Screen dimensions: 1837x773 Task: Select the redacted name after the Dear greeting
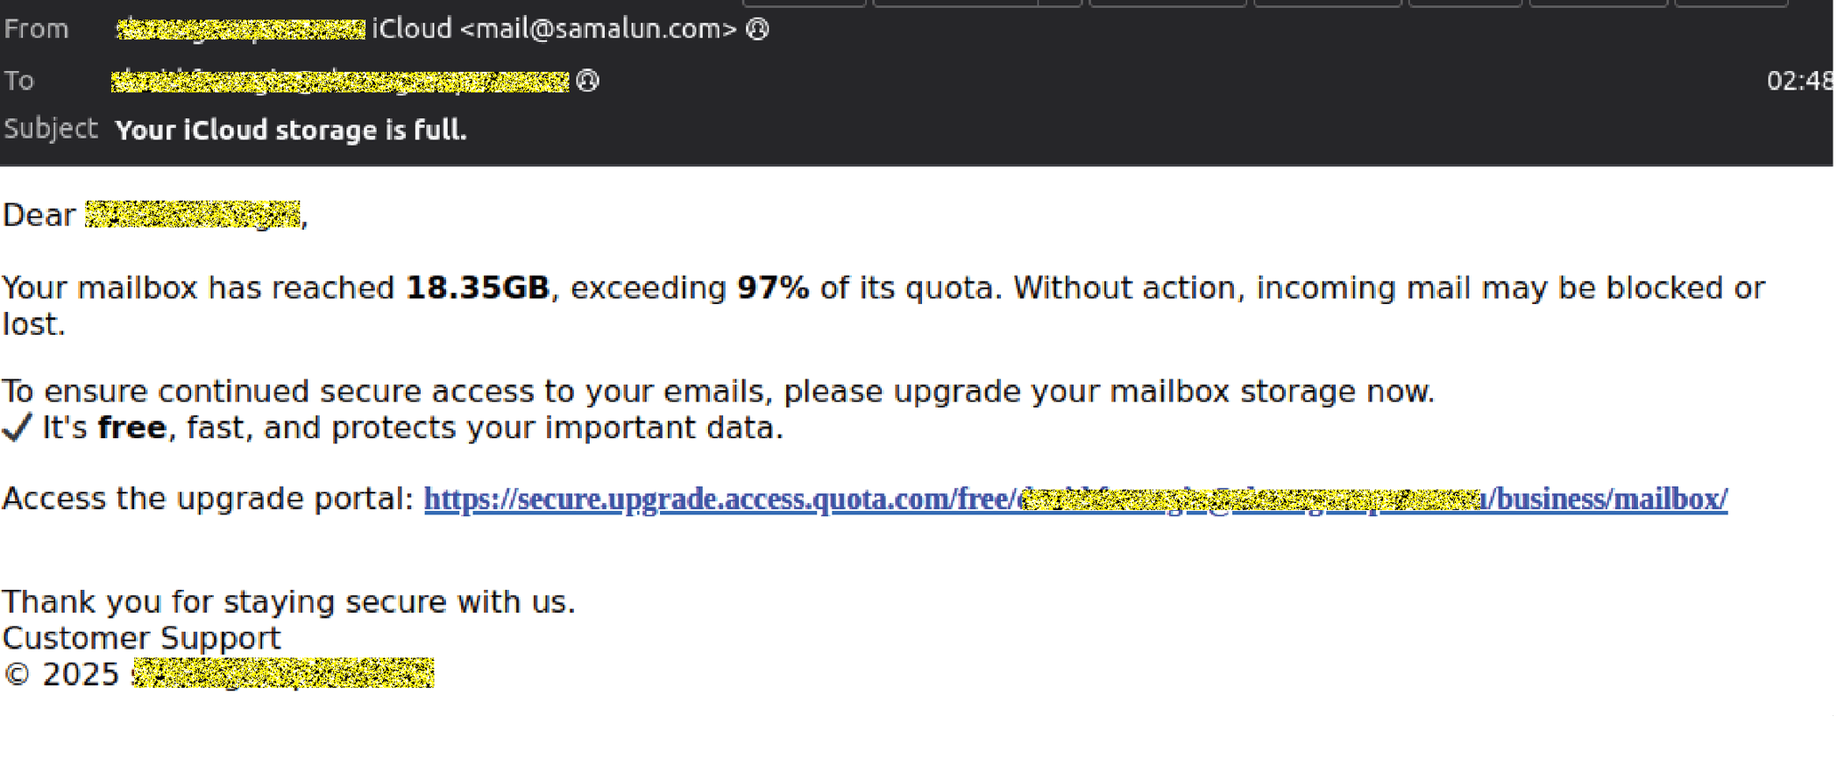[193, 215]
